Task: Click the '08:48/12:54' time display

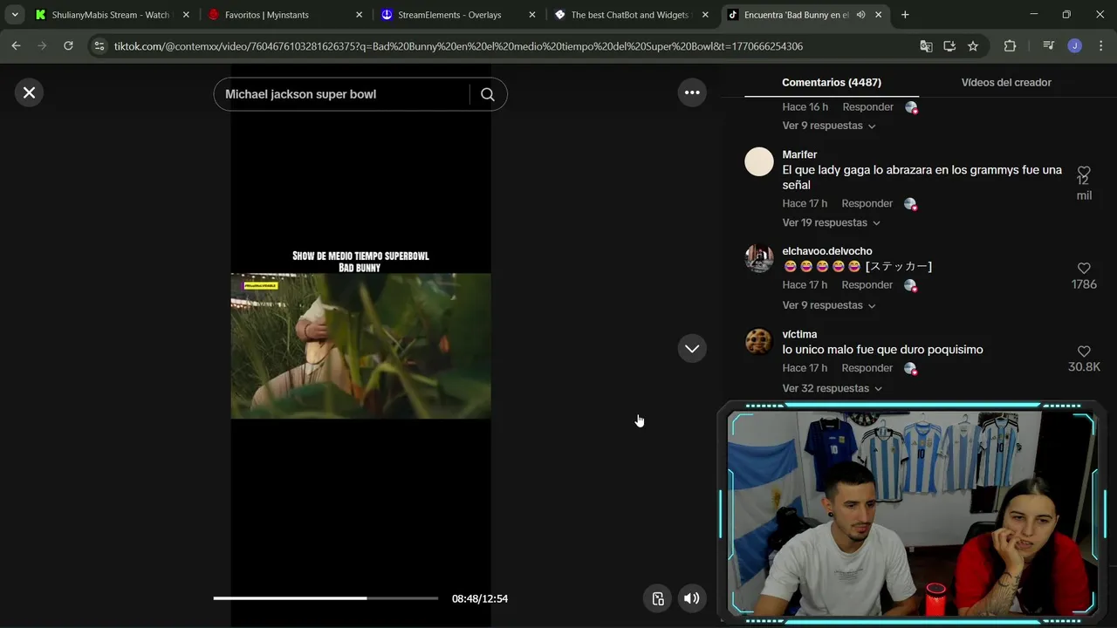Action: (x=480, y=598)
